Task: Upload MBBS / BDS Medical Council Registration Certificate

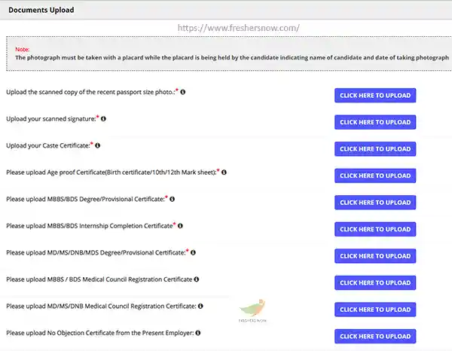Action: 375,282
